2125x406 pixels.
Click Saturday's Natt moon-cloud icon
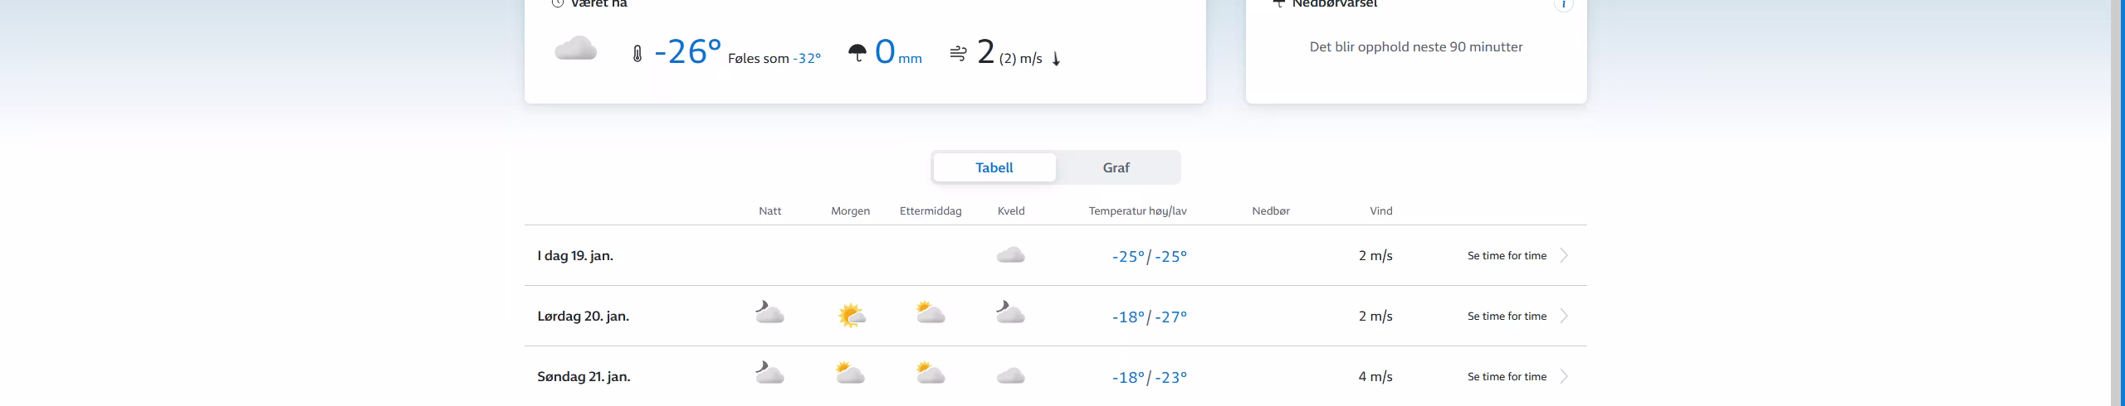point(769,313)
